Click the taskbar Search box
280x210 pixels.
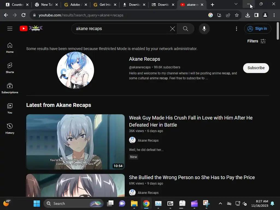coord(73,203)
